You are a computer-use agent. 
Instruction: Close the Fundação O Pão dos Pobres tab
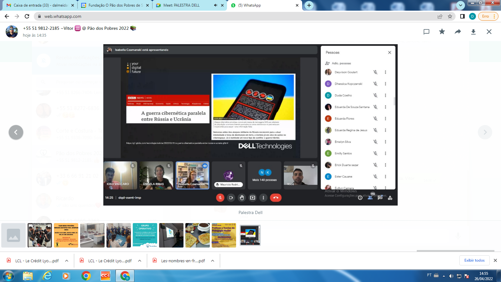tap(147, 5)
